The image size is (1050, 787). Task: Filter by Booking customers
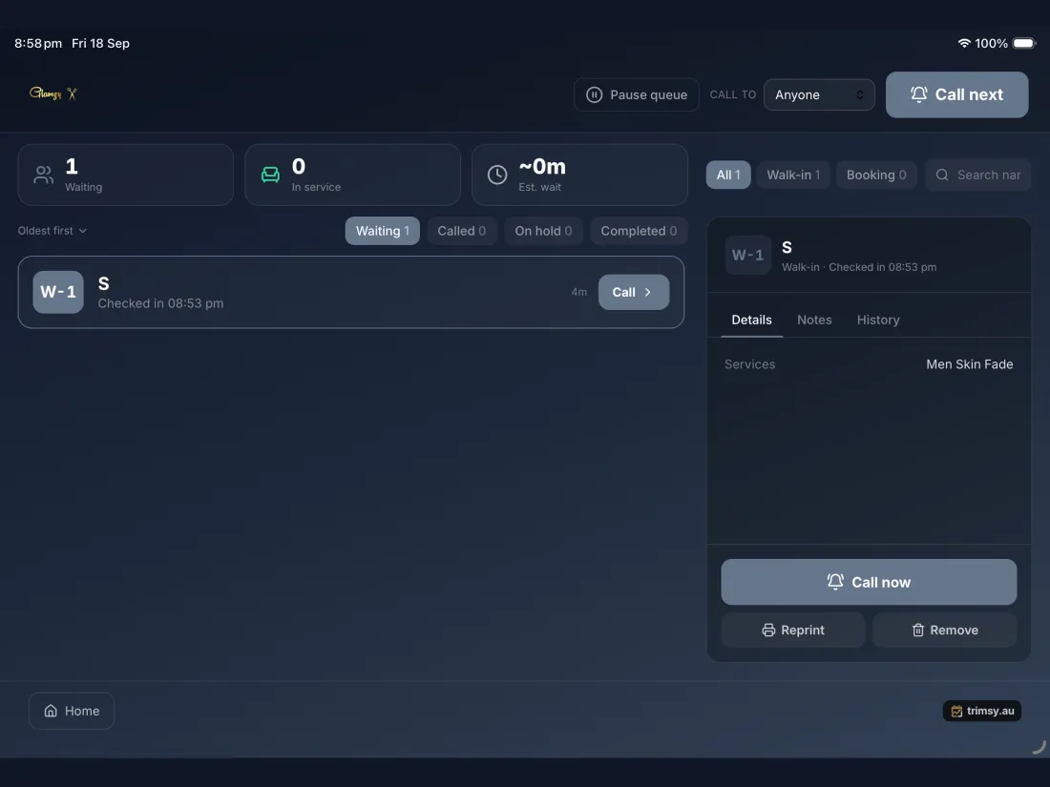876,175
